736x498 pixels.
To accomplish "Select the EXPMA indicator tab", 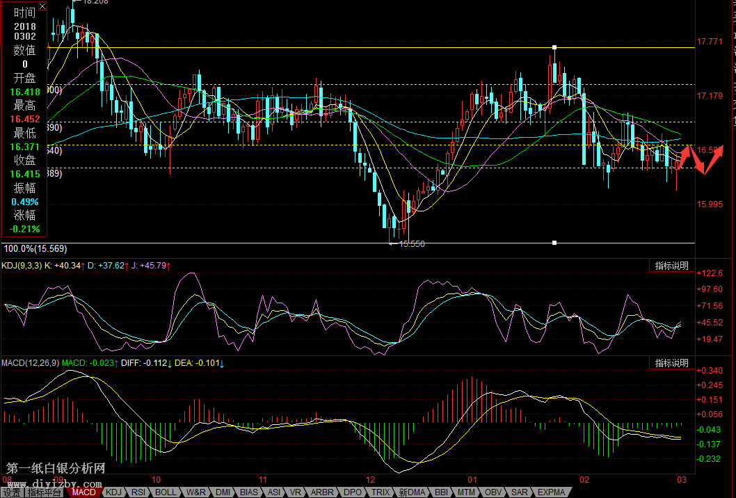I will [x=551, y=492].
